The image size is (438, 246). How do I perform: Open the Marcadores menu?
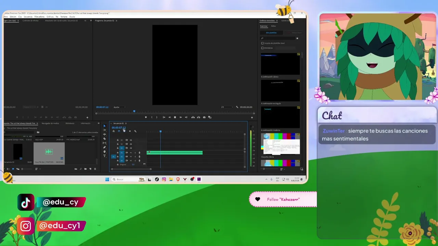tap(39, 16)
